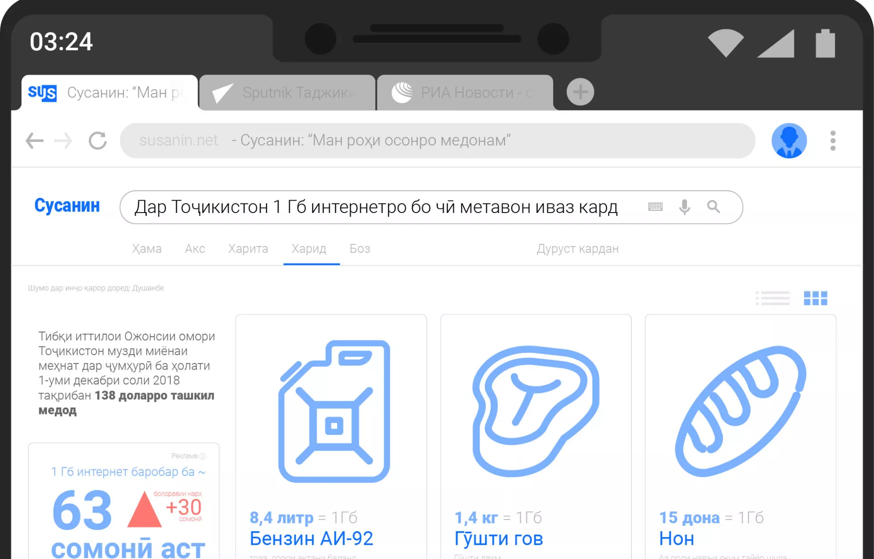
Task: Open the Боз search category
Action: click(x=360, y=249)
